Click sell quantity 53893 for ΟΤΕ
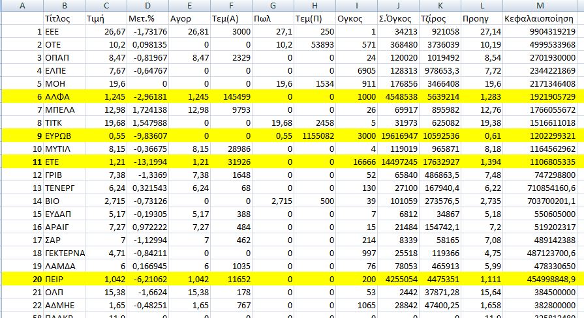Screen dimensions: 584x318 tap(315, 44)
